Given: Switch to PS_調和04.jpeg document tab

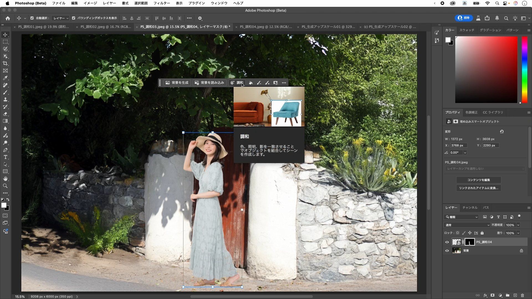Looking at the screenshot, I should [265, 27].
